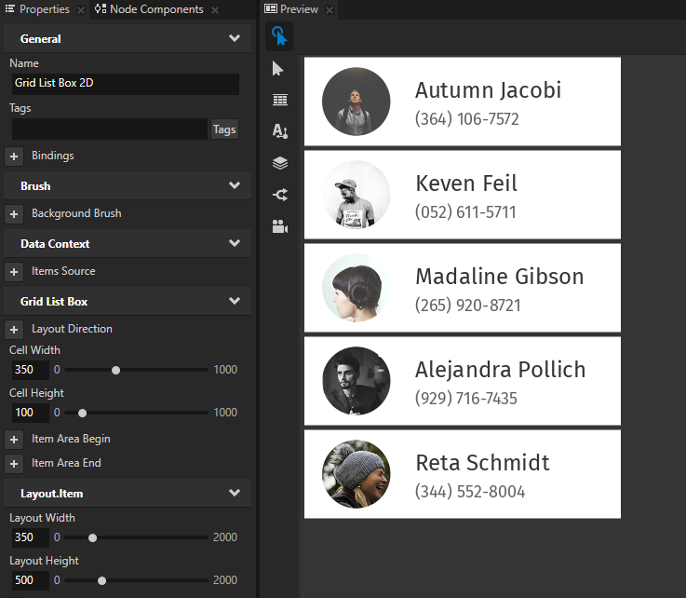686x598 pixels.
Task: Click the branching arrows tool icon
Action: 279,195
